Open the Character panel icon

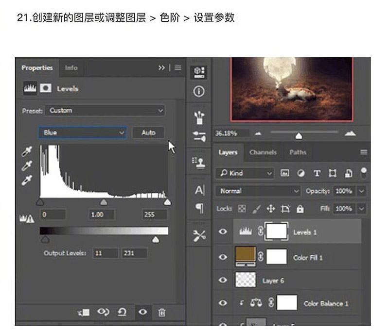(199, 190)
